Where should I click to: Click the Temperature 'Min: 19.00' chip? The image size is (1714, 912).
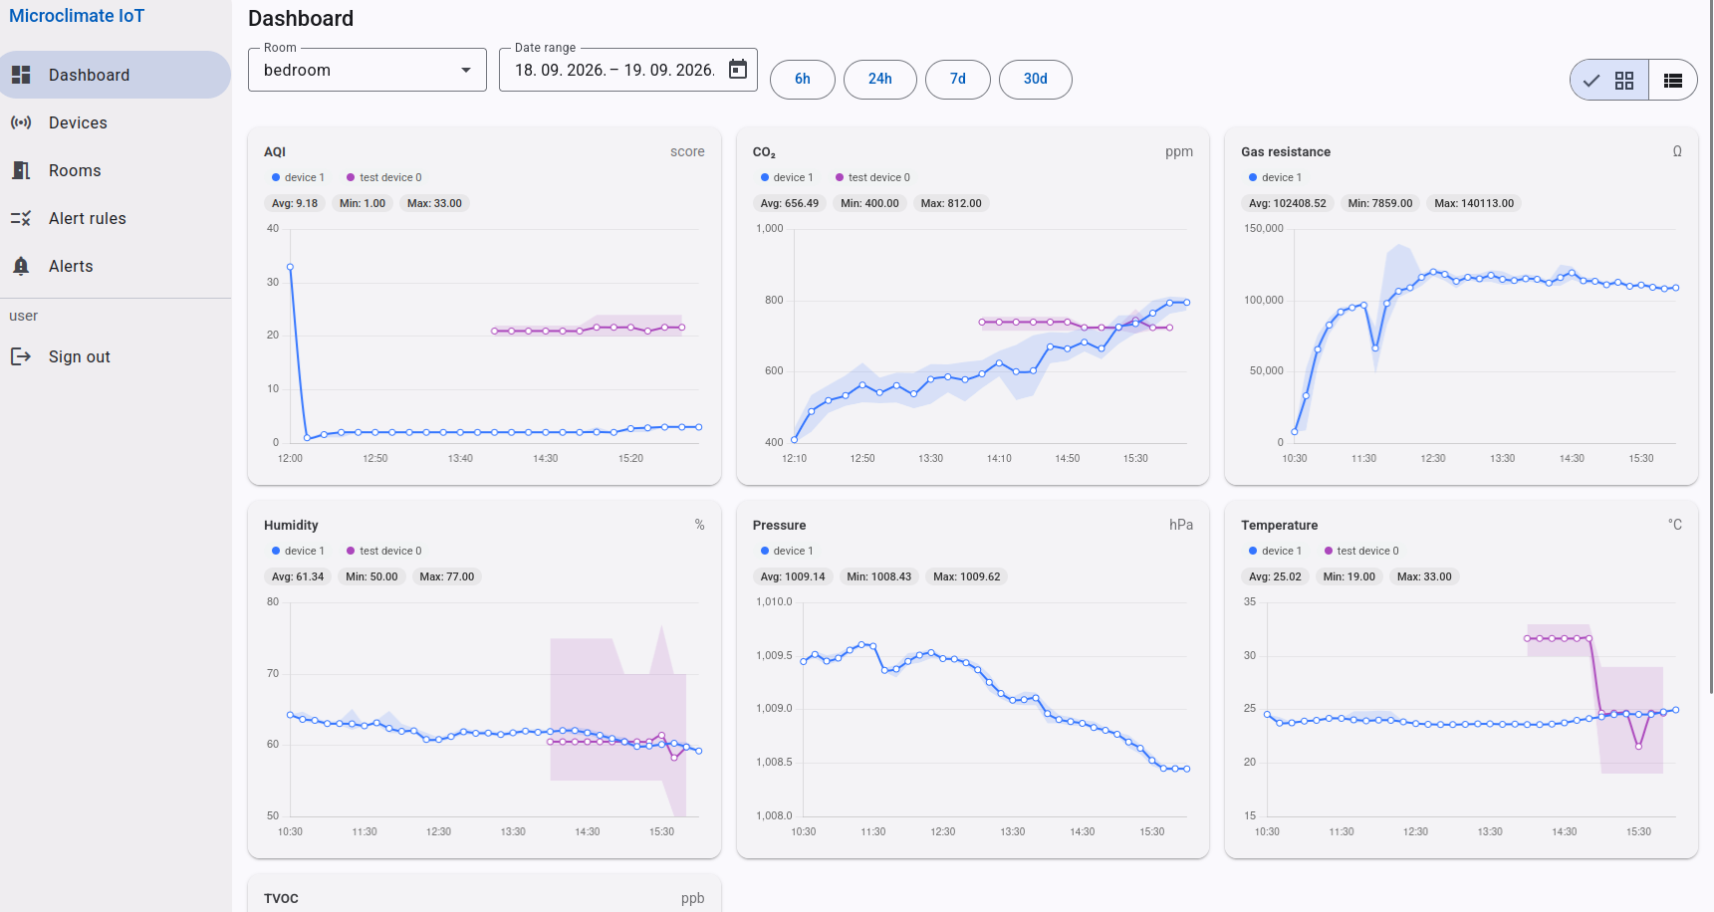(x=1349, y=576)
